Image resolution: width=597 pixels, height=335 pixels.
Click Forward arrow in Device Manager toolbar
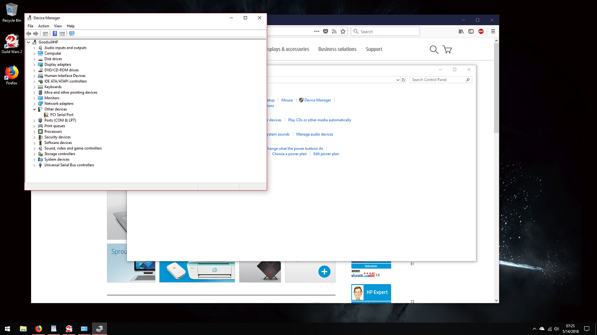[36, 33]
